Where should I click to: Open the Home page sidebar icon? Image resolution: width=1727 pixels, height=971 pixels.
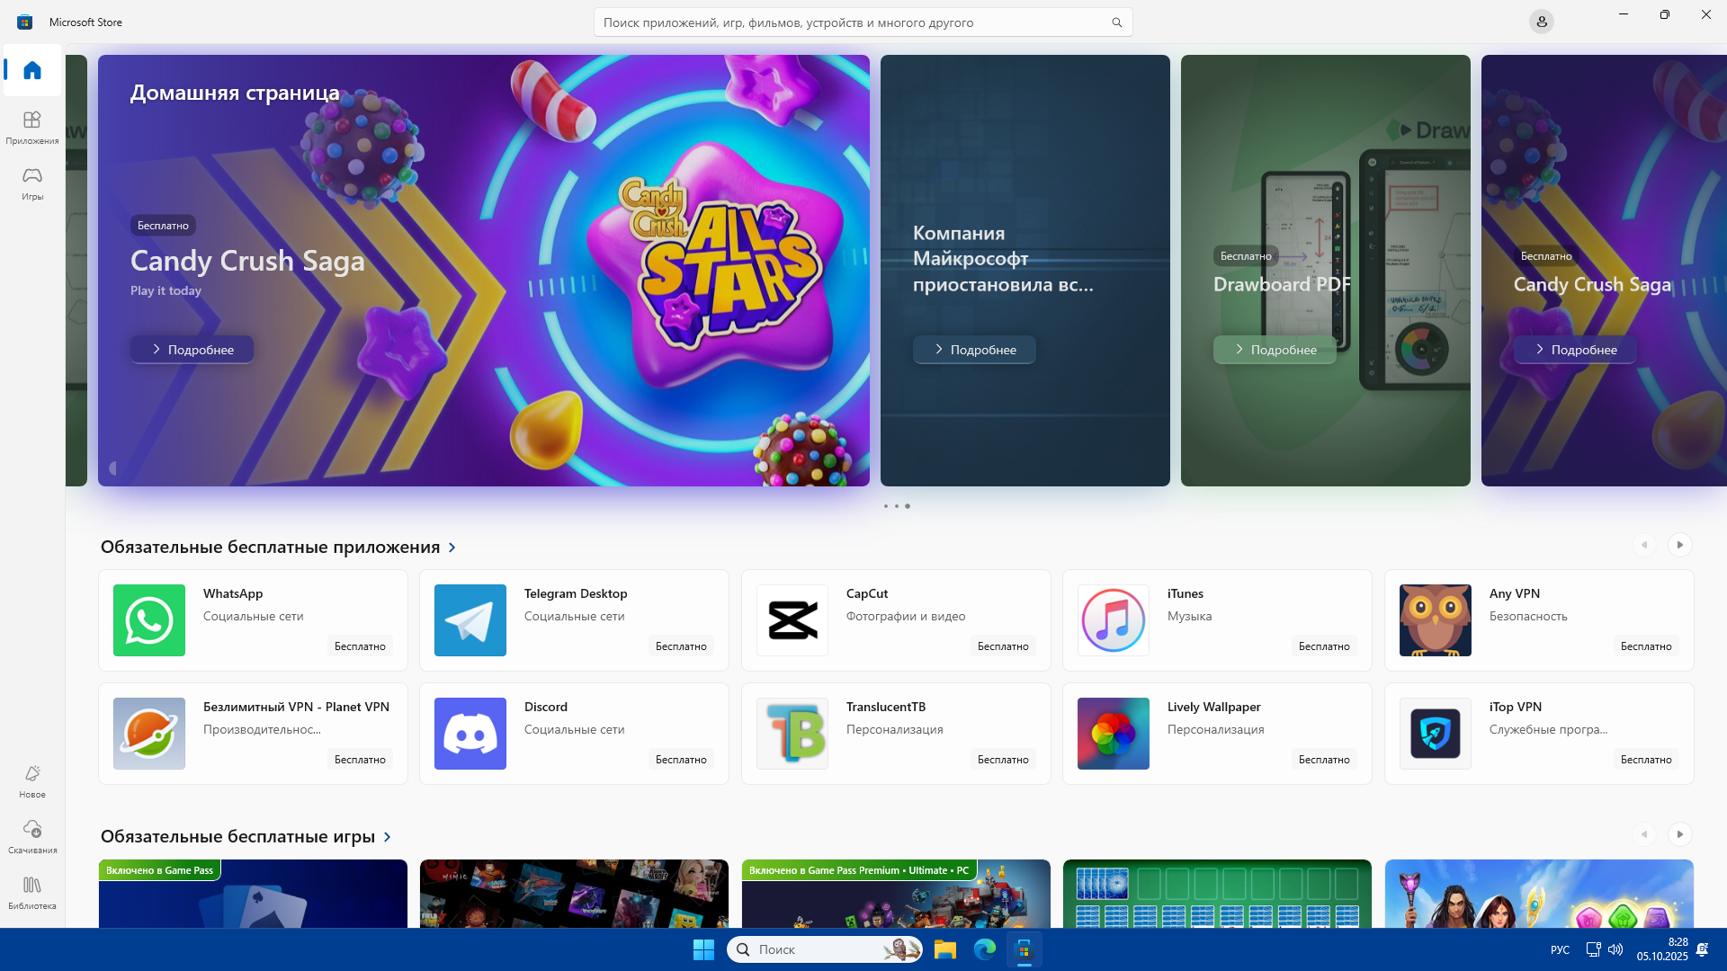pyautogui.click(x=32, y=70)
